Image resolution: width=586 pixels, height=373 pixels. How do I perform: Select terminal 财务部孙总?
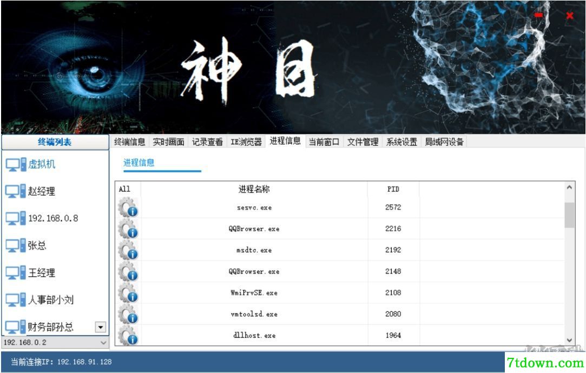point(50,327)
